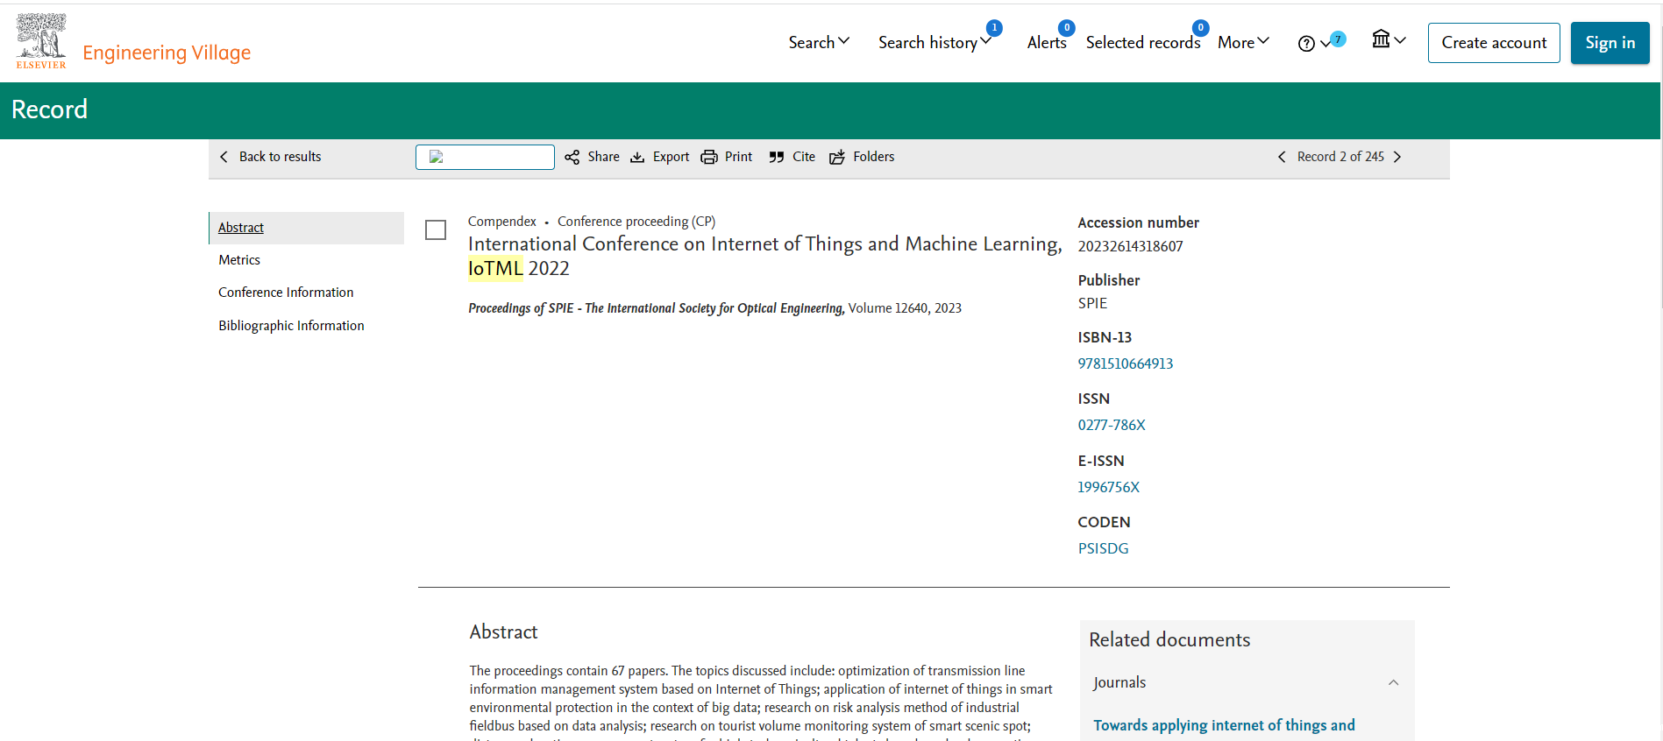Click the blank full-text box in toolbar
Screen dimensions: 1663x741
pyautogui.click(x=485, y=157)
